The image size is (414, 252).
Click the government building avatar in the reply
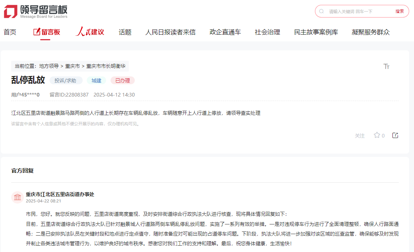[17, 196]
